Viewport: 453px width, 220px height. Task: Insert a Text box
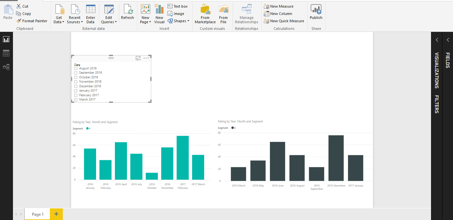tap(178, 6)
